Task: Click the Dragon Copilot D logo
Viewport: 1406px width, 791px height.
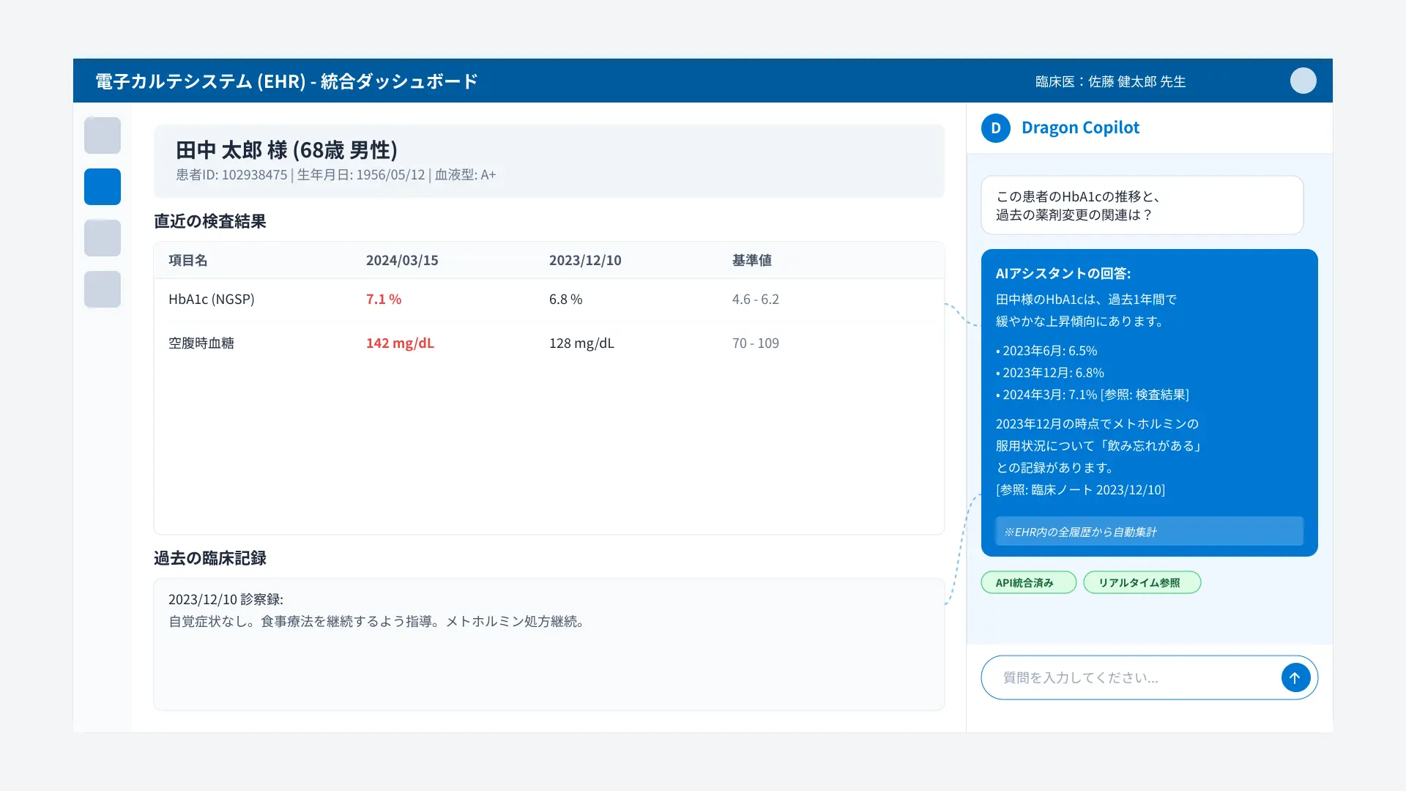Action: tap(995, 128)
